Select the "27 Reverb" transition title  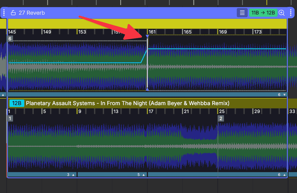(32, 13)
